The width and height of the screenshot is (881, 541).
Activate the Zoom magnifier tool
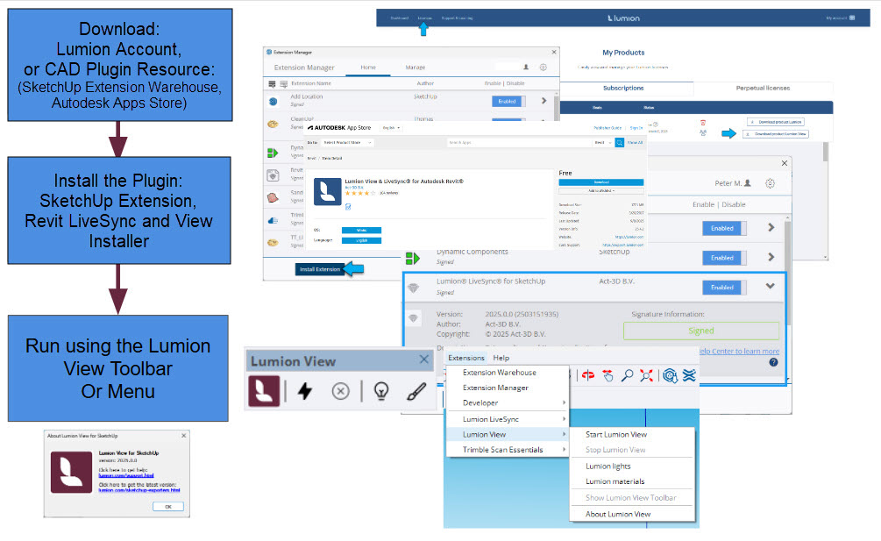point(628,376)
